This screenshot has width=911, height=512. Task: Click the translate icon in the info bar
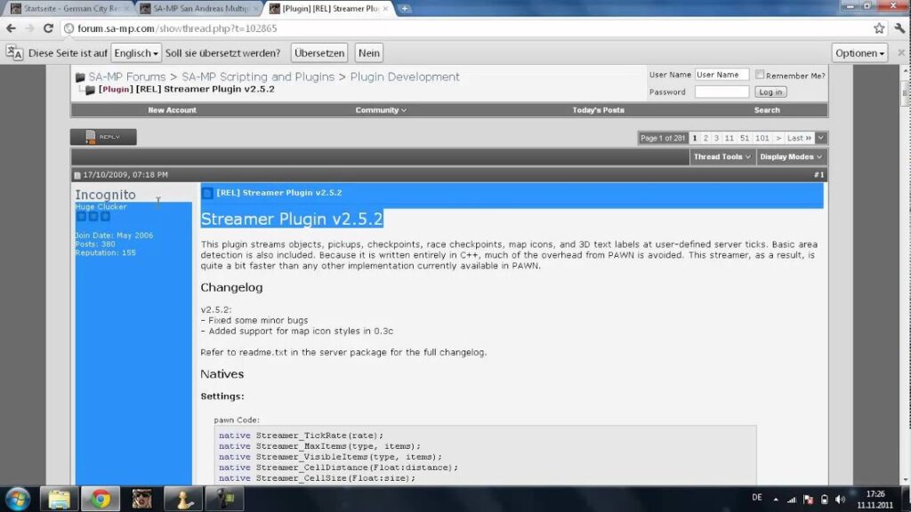[14, 52]
